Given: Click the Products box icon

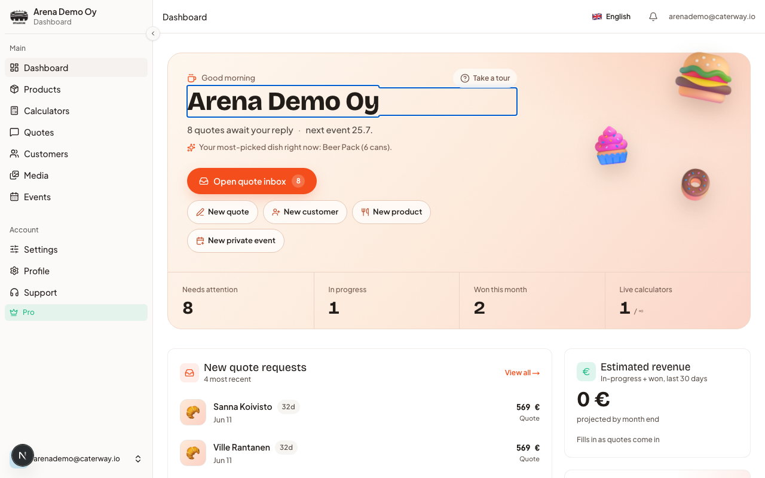Looking at the screenshot, I should 14,89.
